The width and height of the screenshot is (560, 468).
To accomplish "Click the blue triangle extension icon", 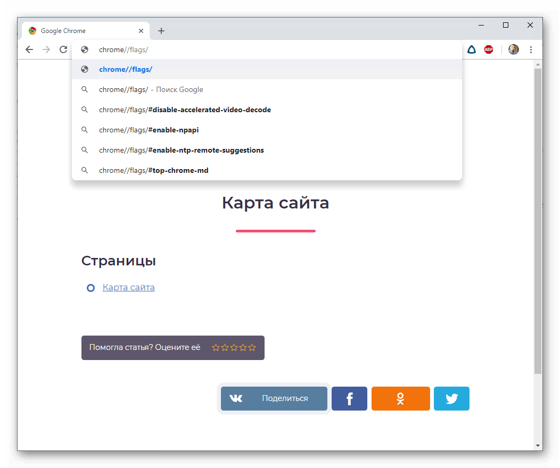I will 472,49.
